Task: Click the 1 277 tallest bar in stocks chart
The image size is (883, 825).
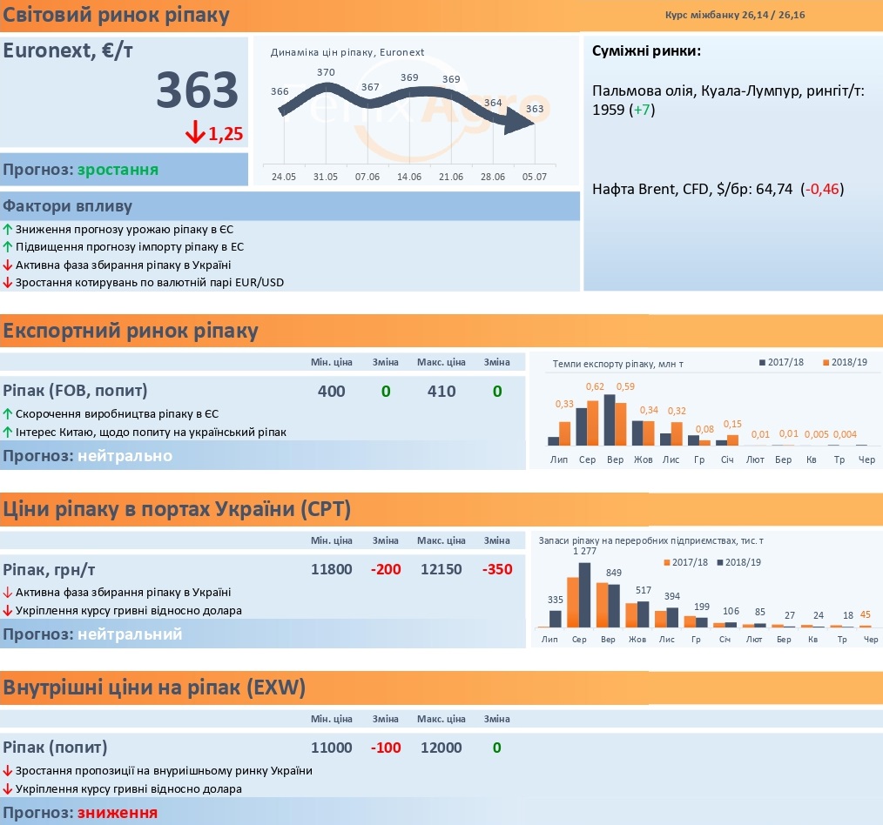Action: coord(584,595)
